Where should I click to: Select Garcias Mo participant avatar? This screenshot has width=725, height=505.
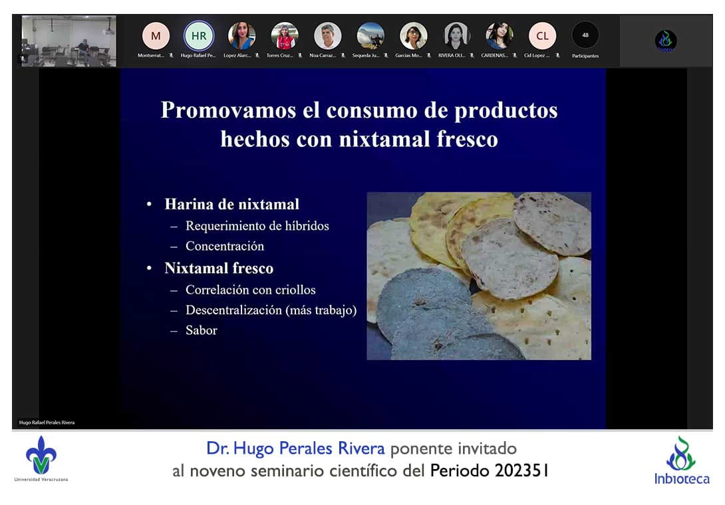point(413,36)
